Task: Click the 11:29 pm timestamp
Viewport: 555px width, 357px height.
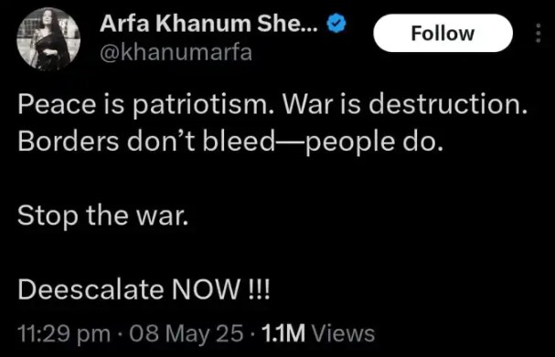Action: pyautogui.click(x=64, y=333)
